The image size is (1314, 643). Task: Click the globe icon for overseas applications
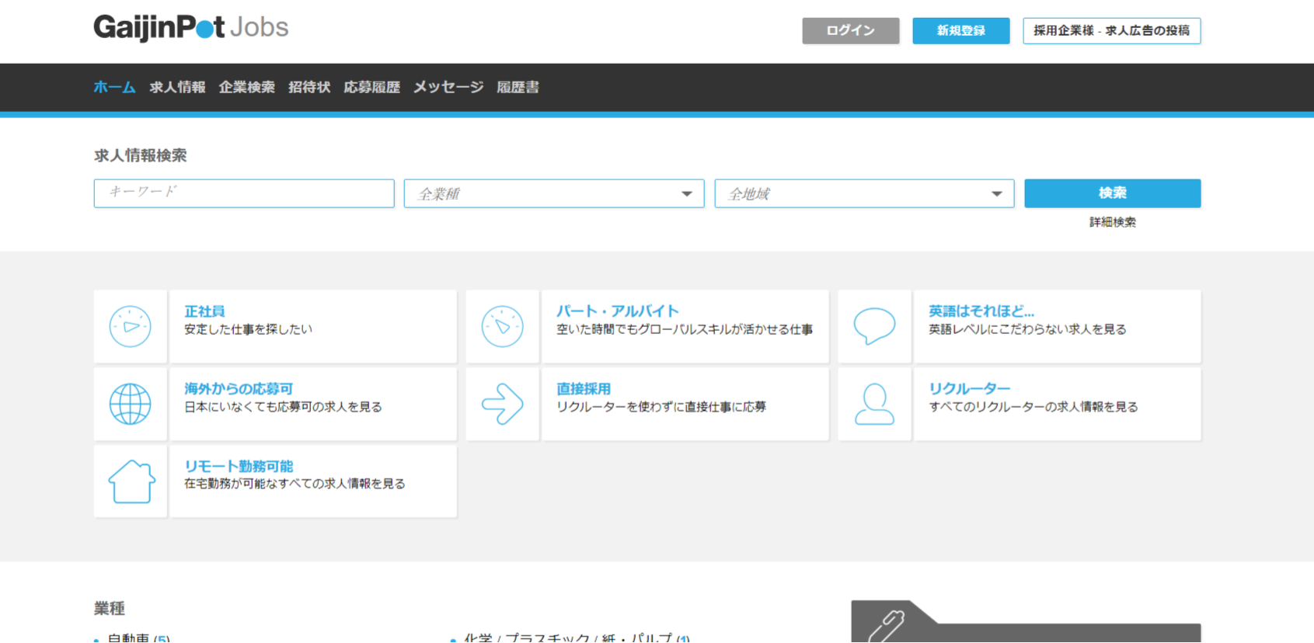131,404
